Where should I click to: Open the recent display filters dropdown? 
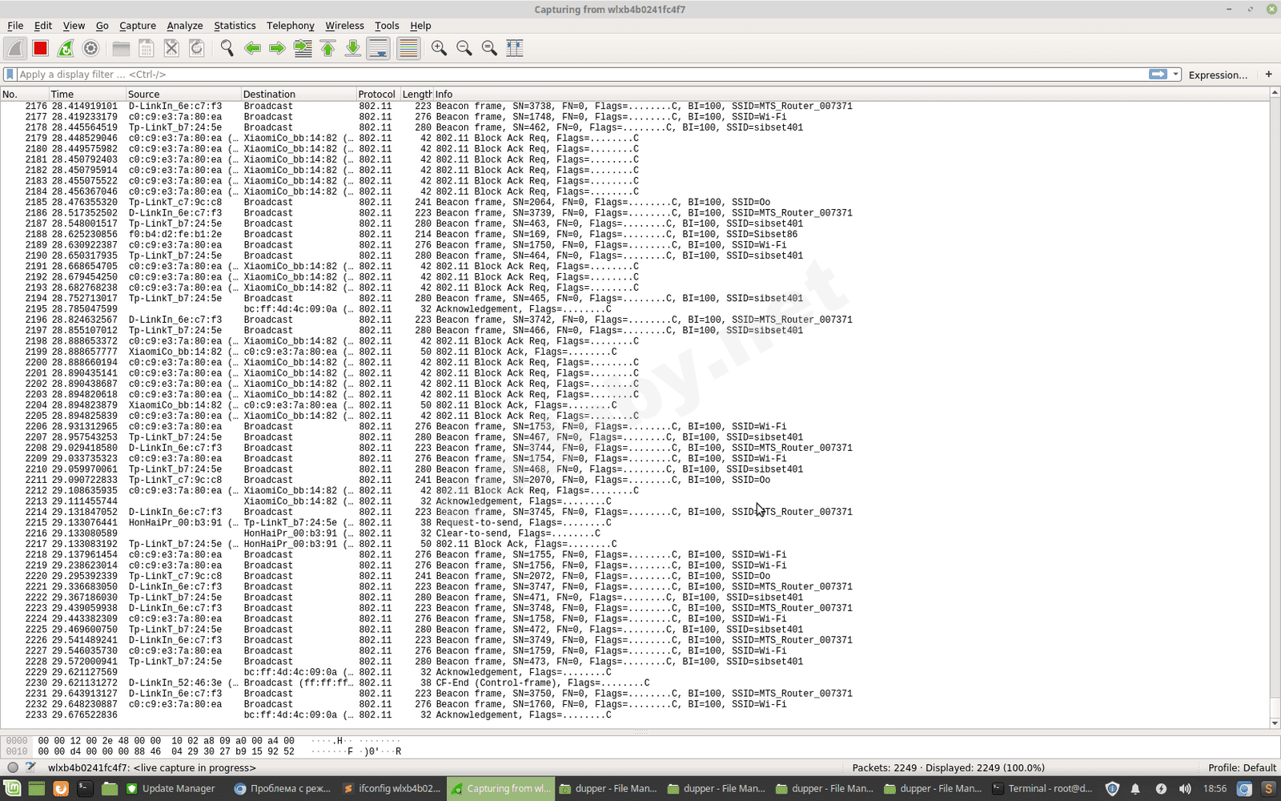1175,74
